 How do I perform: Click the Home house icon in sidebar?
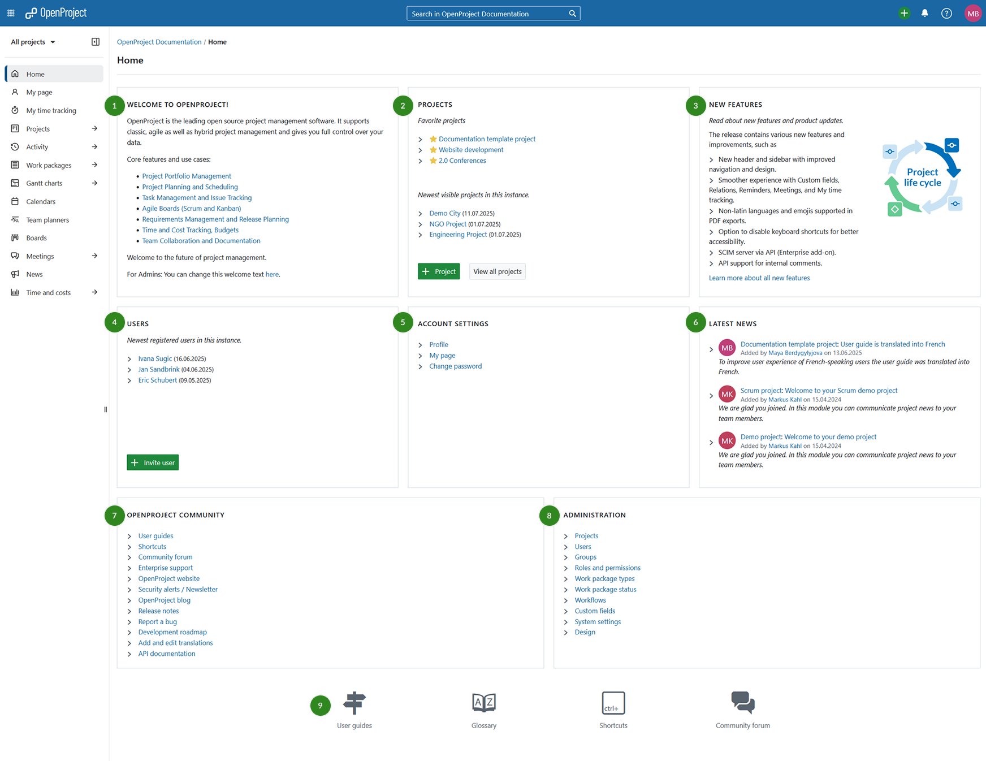pos(15,74)
